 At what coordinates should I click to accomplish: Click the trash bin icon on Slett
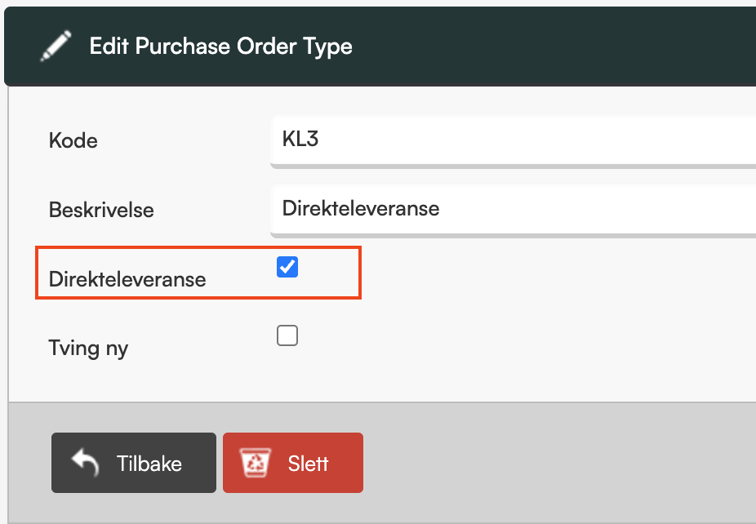(x=256, y=463)
